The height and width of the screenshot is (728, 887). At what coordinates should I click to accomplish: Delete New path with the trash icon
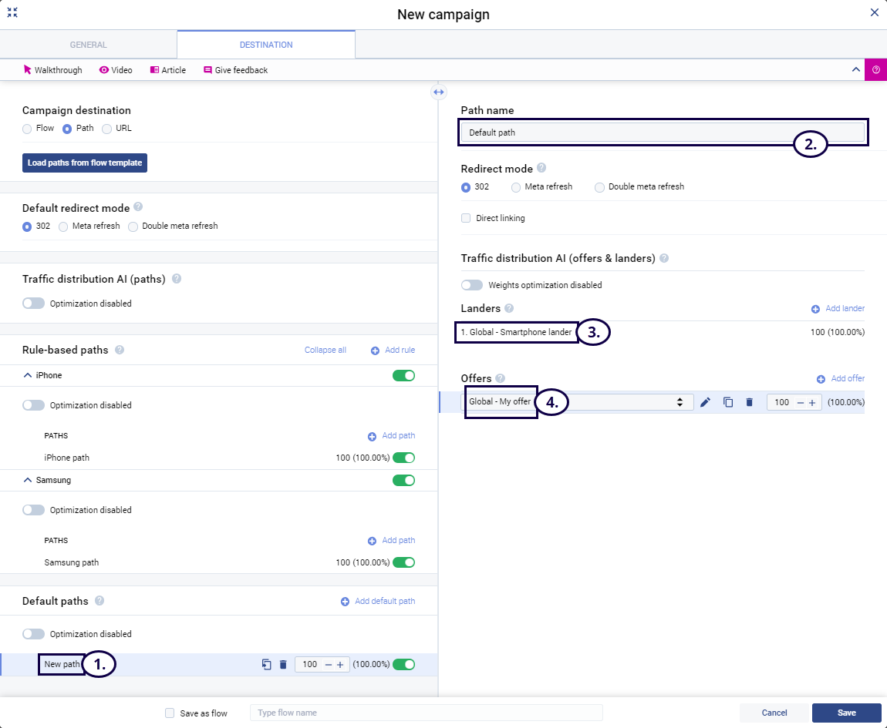click(x=283, y=665)
